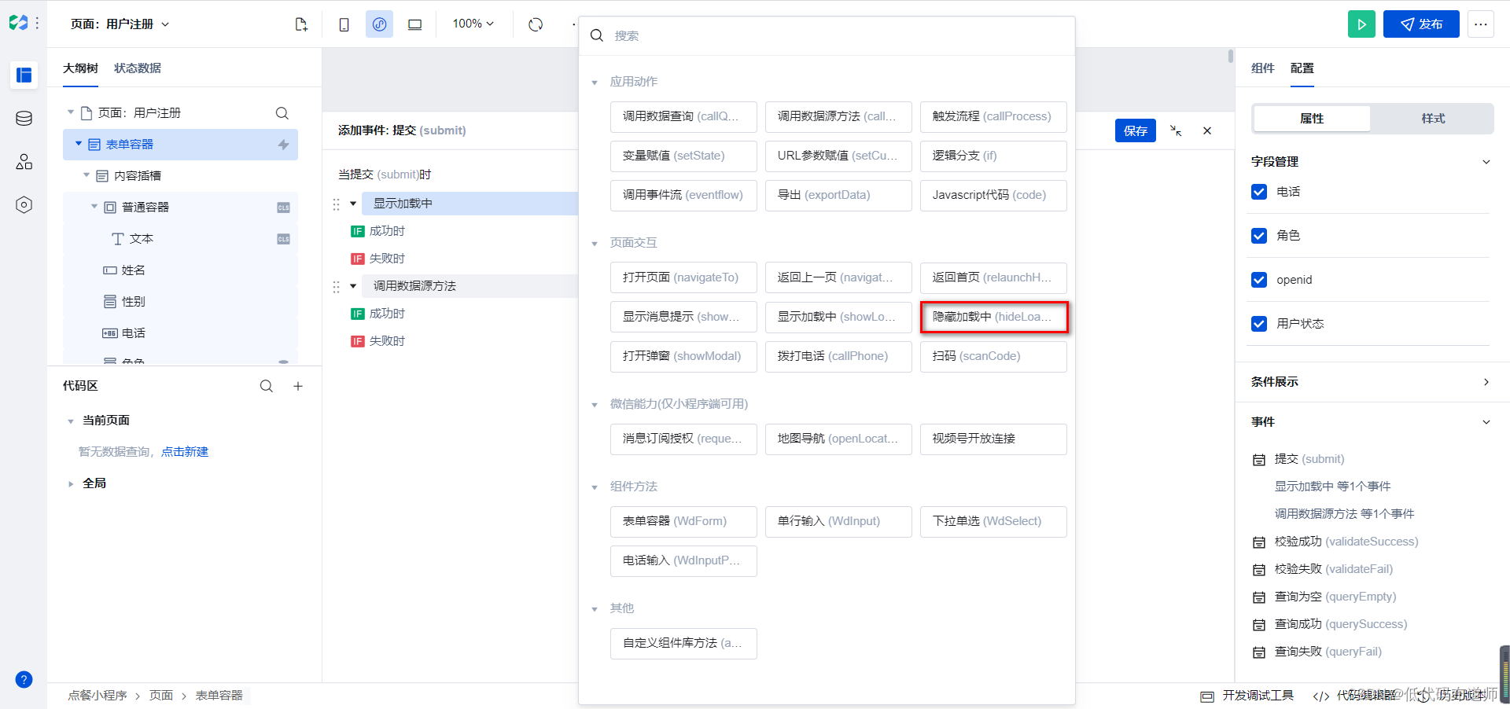Uncheck the 电话 field checkbox
The height and width of the screenshot is (709, 1510).
tap(1259, 192)
